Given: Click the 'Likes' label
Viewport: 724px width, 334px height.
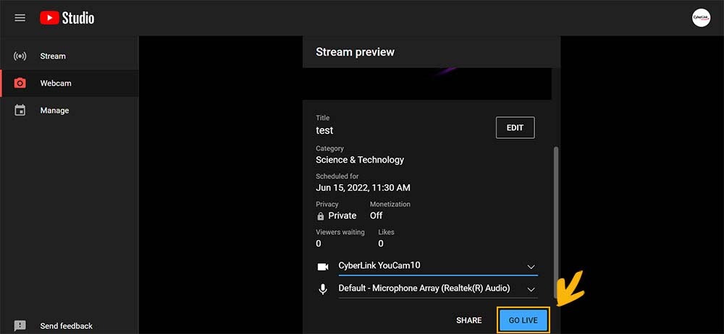Looking at the screenshot, I should [x=386, y=232].
